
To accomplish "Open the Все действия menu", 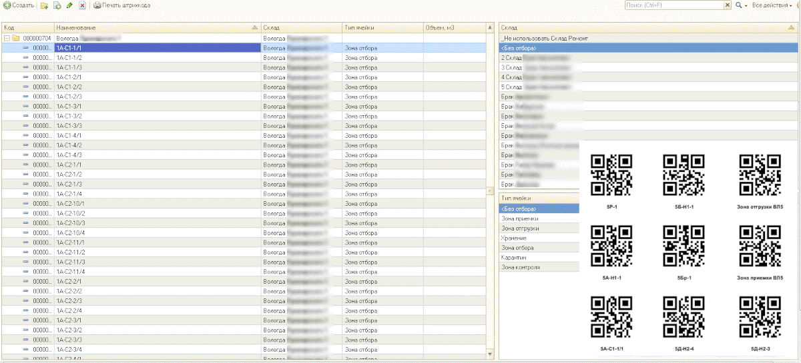I will 772,5.
